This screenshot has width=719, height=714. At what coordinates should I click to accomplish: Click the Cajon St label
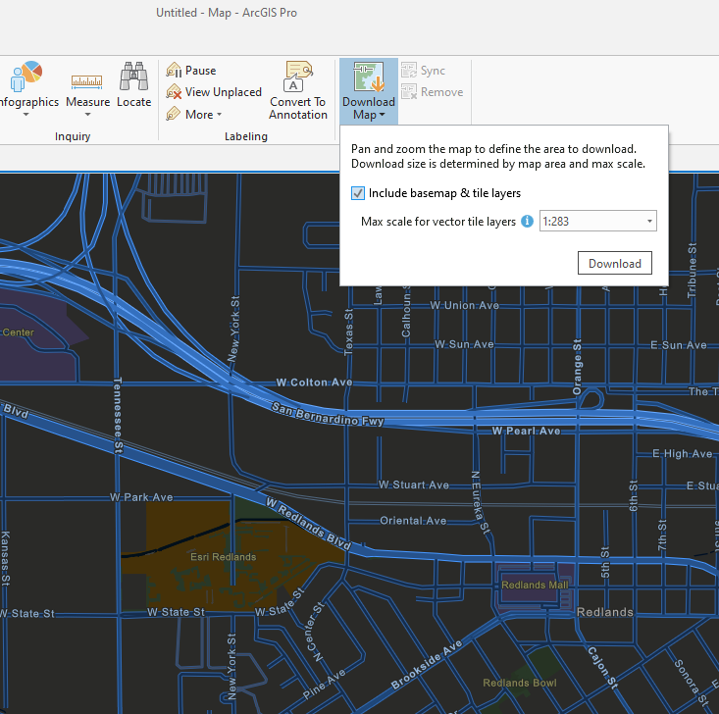tap(602, 668)
